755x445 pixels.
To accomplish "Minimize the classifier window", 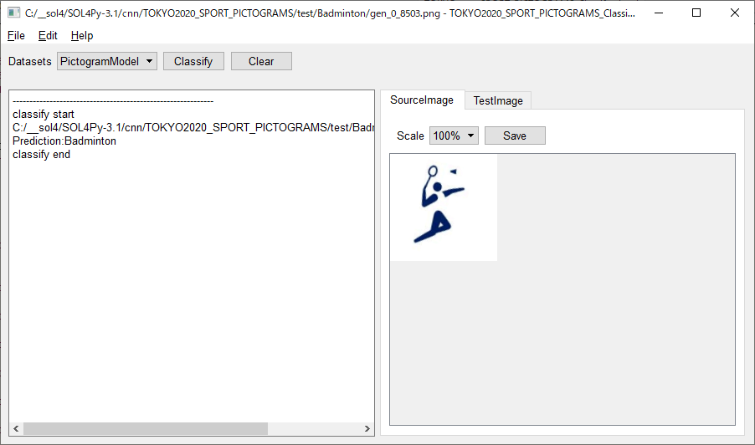I will (x=659, y=13).
